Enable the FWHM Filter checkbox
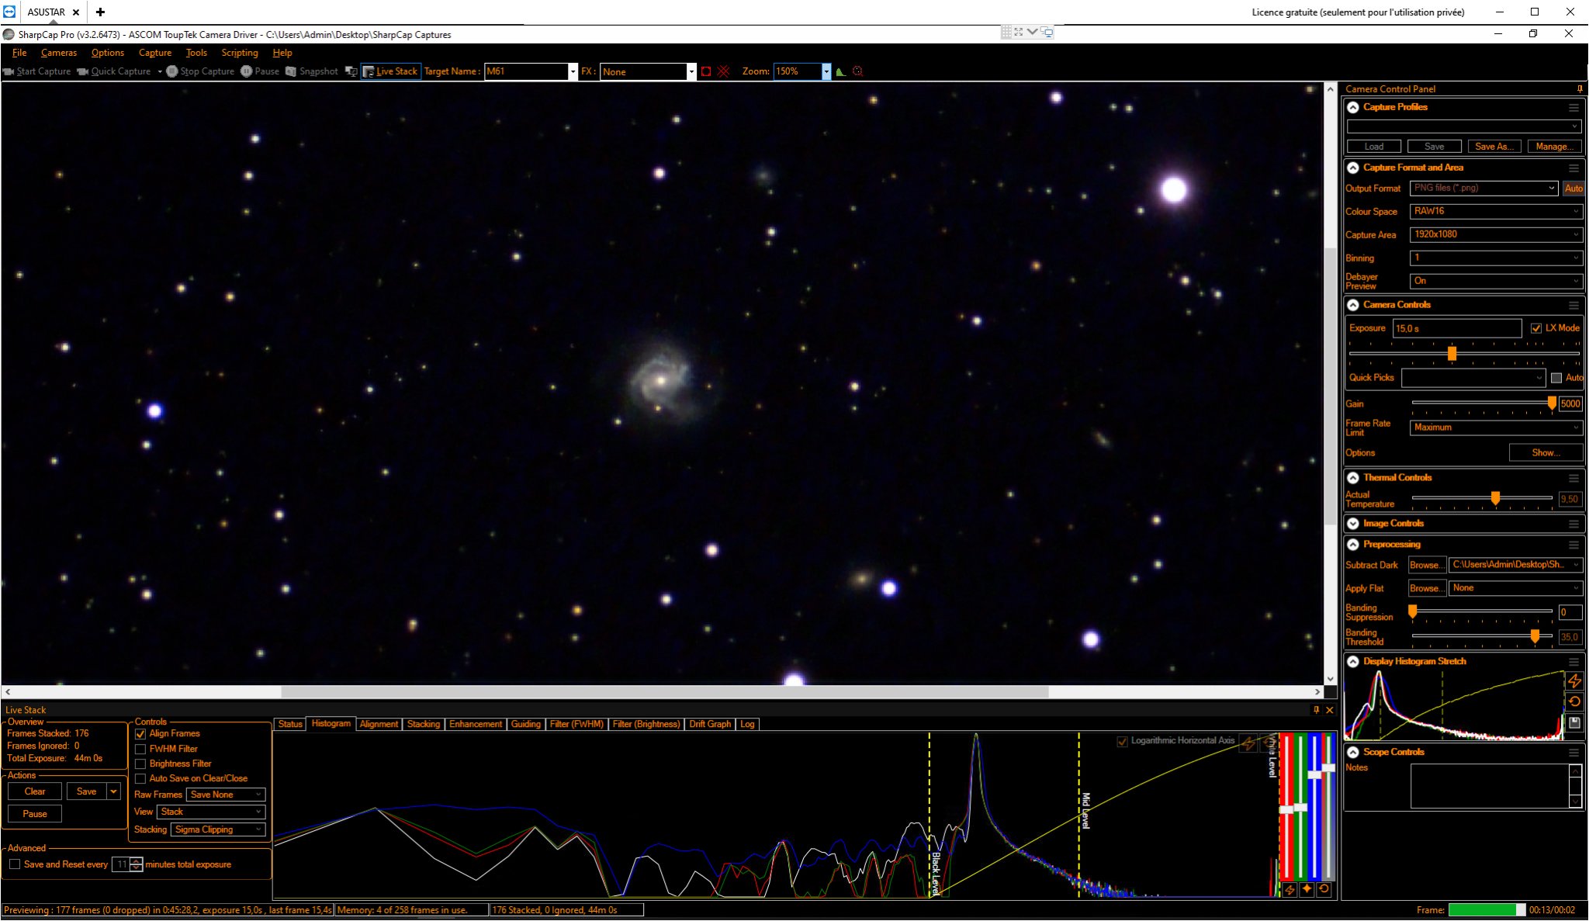 [140, 750]
